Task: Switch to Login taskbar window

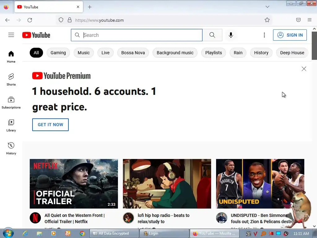Action: [x=164, y=233]
